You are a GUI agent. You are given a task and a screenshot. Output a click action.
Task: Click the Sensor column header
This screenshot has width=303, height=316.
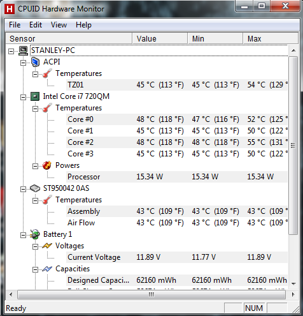click(x=69, y=38)
